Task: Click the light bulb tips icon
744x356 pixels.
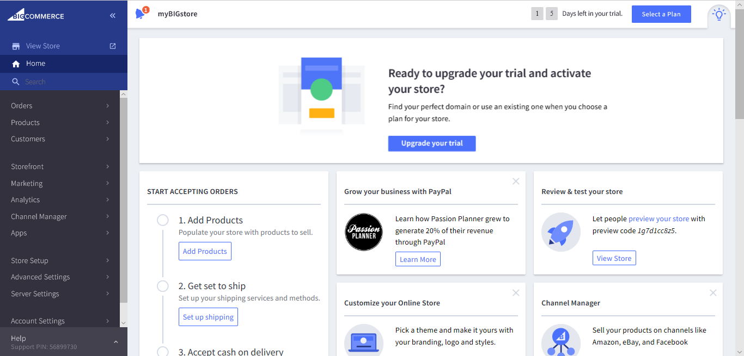Action: 718,14
